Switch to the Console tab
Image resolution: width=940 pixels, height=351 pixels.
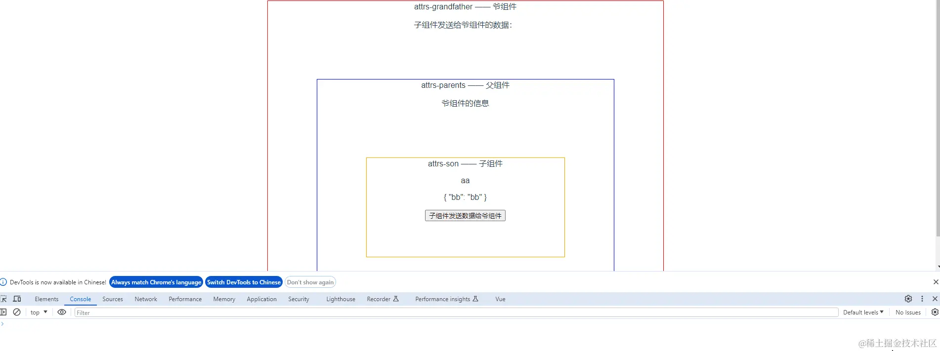pyautogui.click(x=81, y=299)
